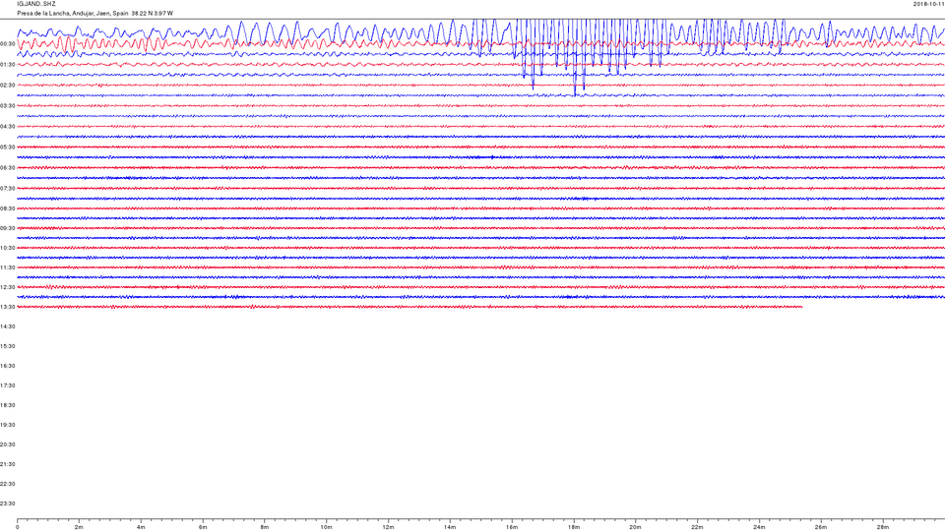The height and width of the screenshot is (531, 945).
Task: Click the 26m axis label
Action: (x=821, y=527)
